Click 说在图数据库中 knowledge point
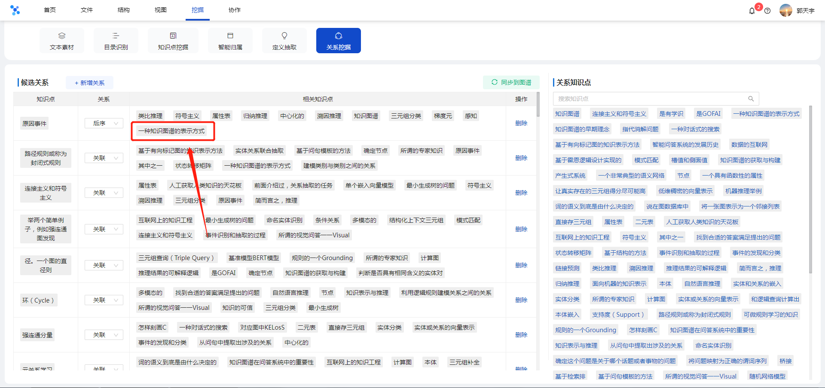 click(667, 206)
